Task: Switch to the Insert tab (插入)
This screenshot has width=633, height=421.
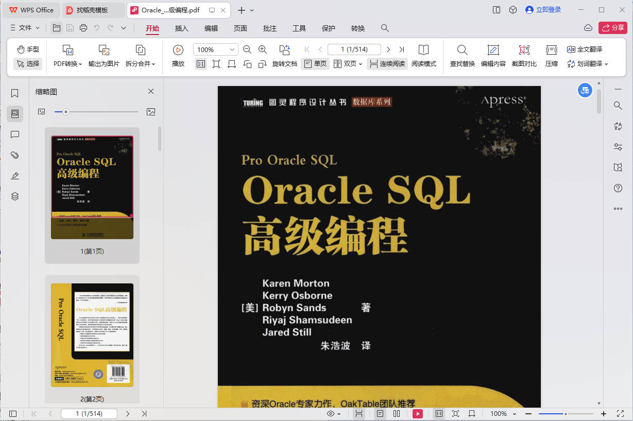Action: 182,28
